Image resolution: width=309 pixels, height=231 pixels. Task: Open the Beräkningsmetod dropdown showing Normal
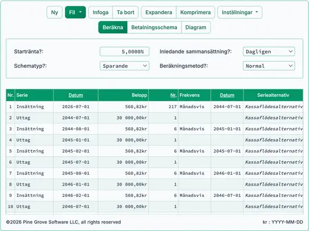[x=269, y=66]
